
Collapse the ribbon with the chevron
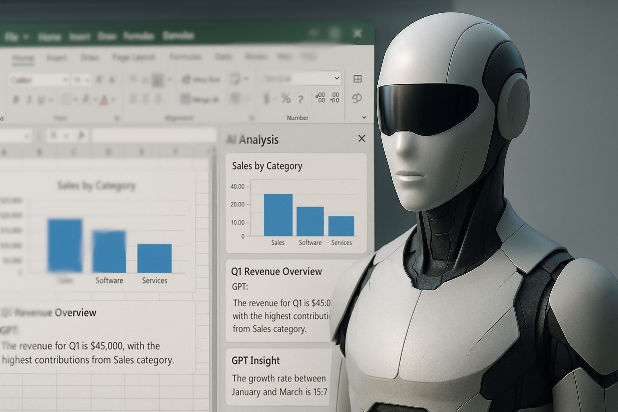point(364,117)
